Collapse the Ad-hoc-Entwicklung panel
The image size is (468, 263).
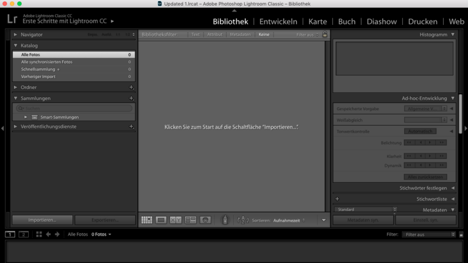[x=453, y=98]
